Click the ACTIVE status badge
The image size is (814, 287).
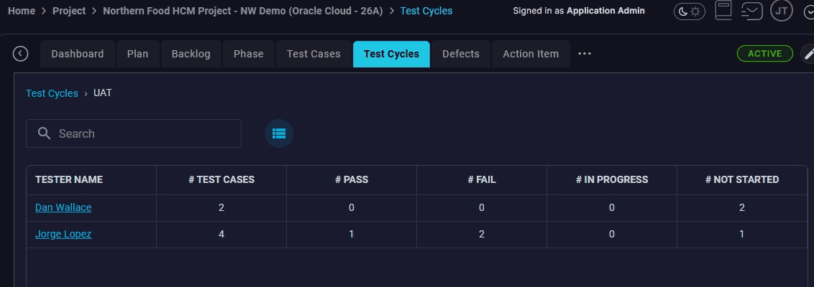[x=764, y=54]
